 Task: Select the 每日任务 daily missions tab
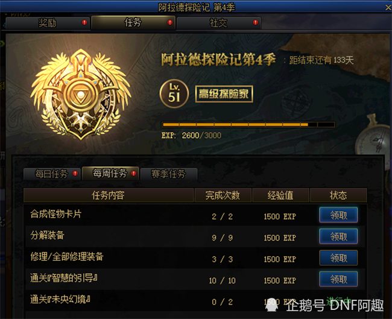coord(52,174)
